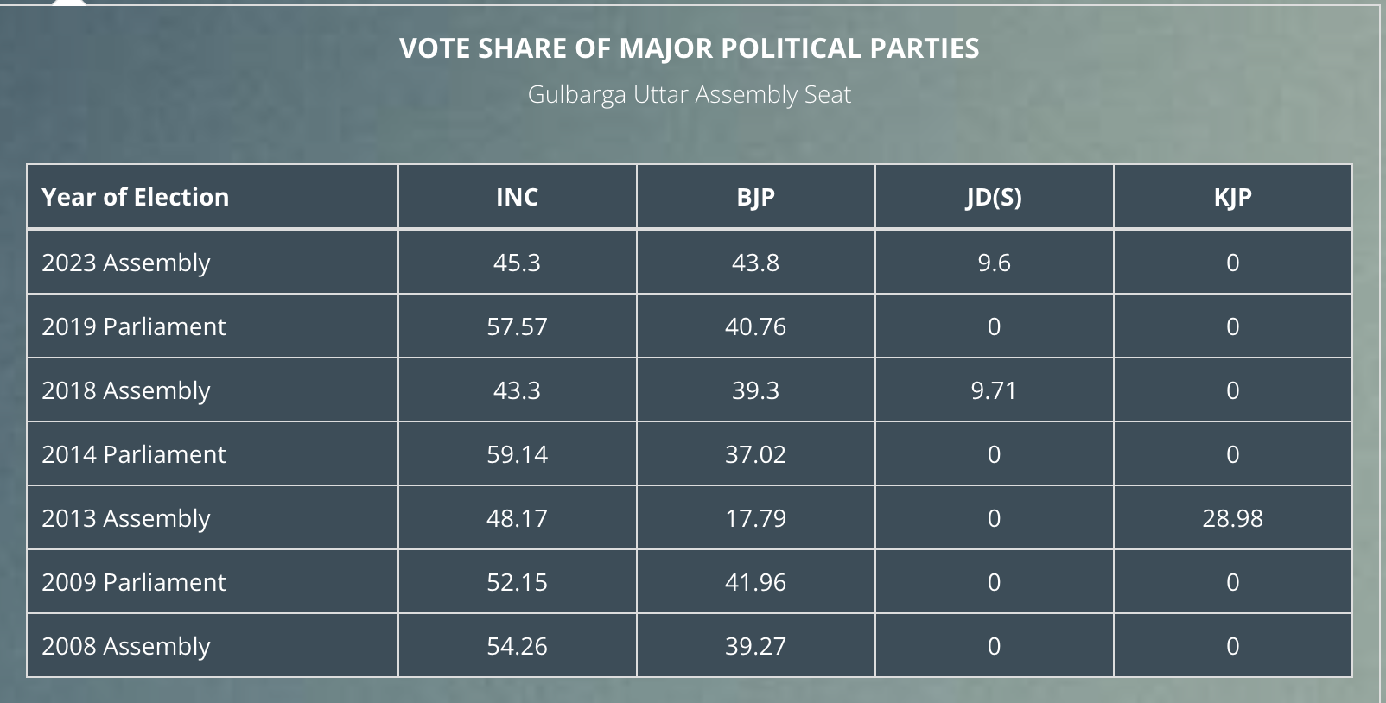The image size is (1386, 703).
Task: Click the INC column header
Action: tap(517, 197)
